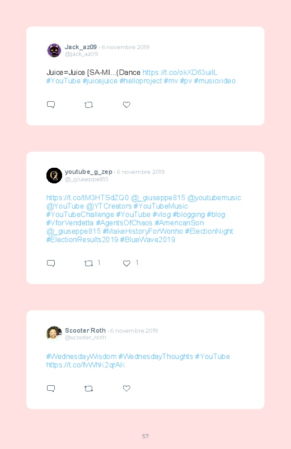291x449 pixels.
Task: Open the @youtubemusic mention
Action: (x=214, y=197)
